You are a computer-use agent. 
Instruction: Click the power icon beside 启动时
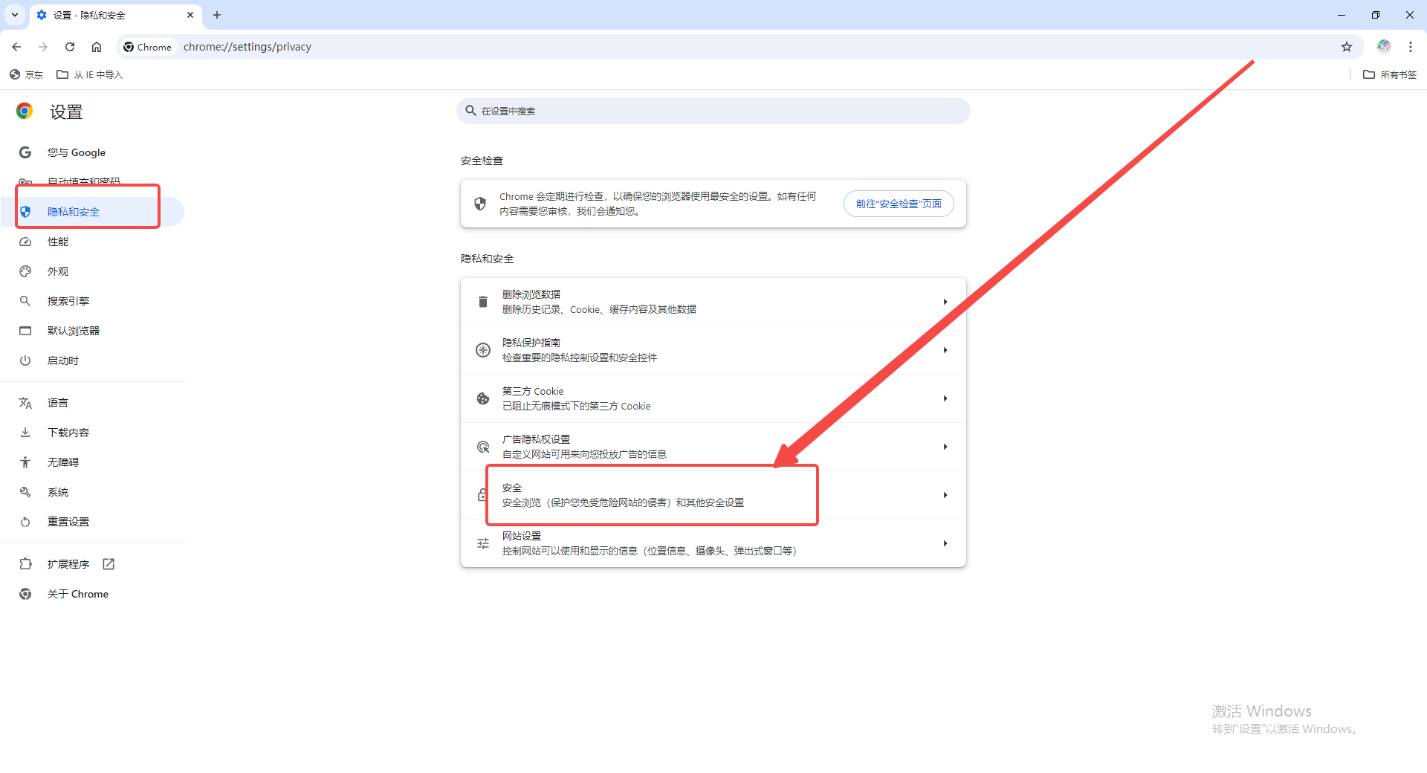click(x=25, y=360)
